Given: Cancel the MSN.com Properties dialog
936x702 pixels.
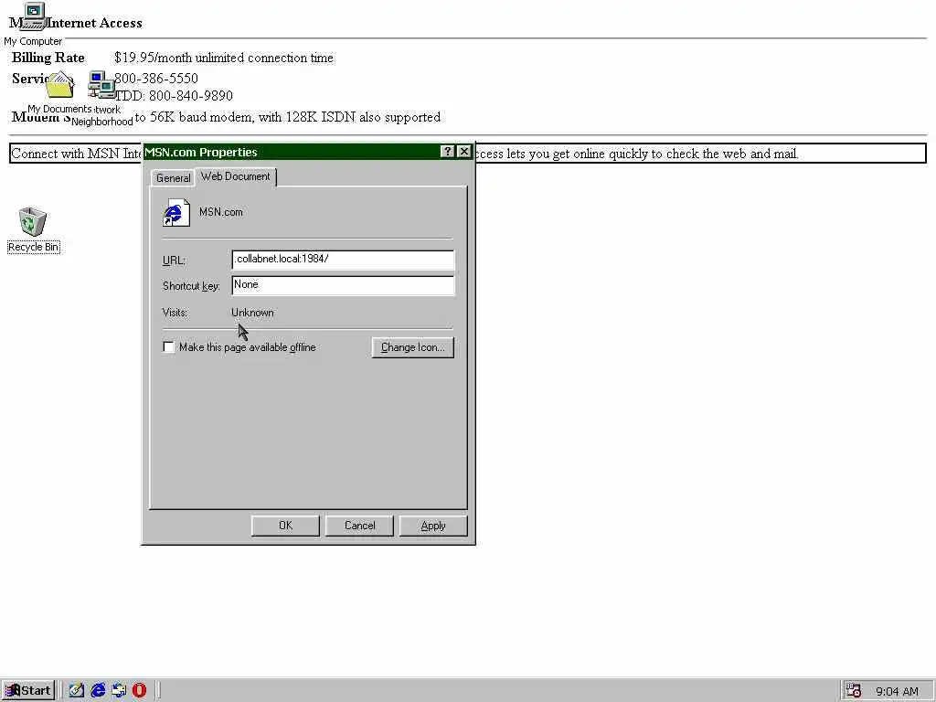Looking at the screenshot, I should tap(359, 526).
